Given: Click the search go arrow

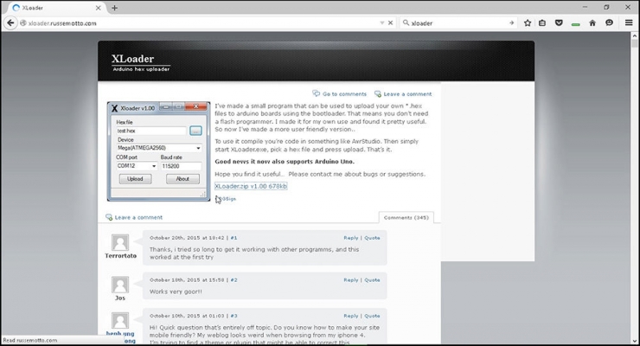Looking at the screenshot, I should point(511,23).
